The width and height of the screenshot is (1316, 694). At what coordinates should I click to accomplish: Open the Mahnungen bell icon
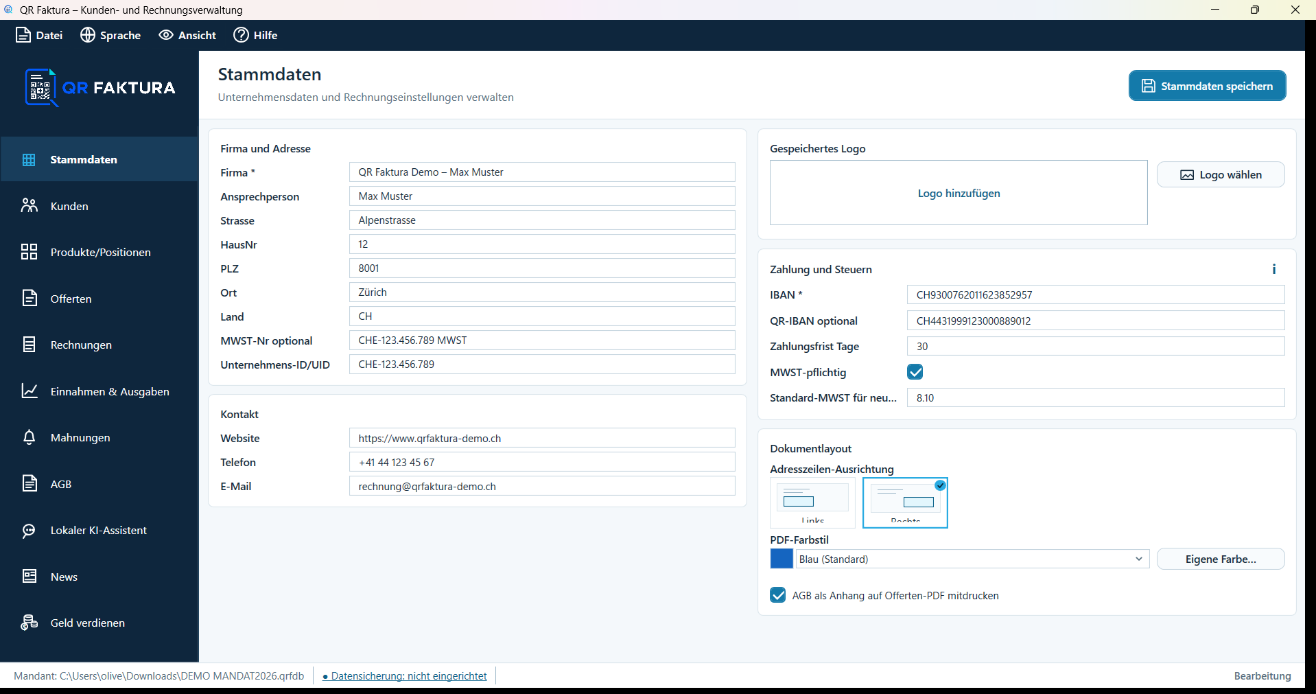coord(29,437)
